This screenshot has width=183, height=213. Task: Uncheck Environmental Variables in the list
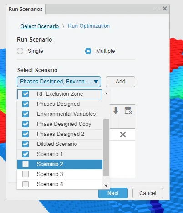pyautogui.click(x=25, y=114)
